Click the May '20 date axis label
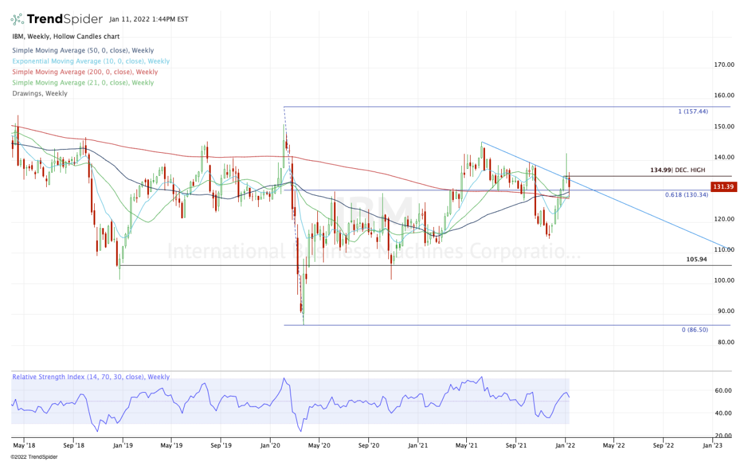This screenshot has width=748, height=462. tap(318, 446)
